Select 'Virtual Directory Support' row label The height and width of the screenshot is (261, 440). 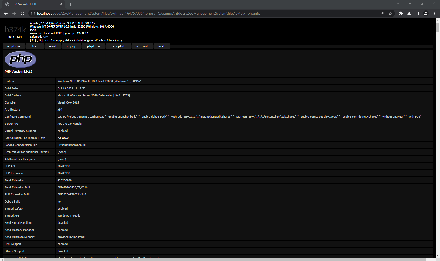point(20,131)
